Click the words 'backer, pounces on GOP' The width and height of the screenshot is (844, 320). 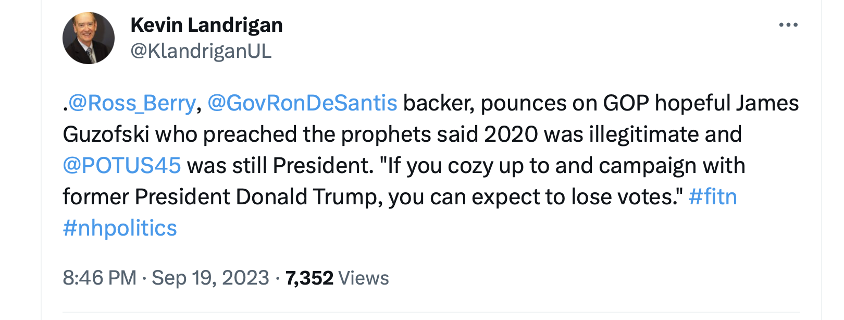point(525,103)
